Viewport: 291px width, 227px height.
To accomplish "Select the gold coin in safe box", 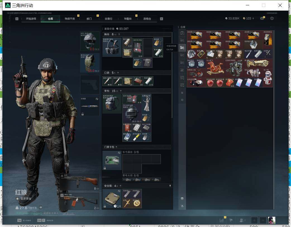I will (x=137, y=203).
